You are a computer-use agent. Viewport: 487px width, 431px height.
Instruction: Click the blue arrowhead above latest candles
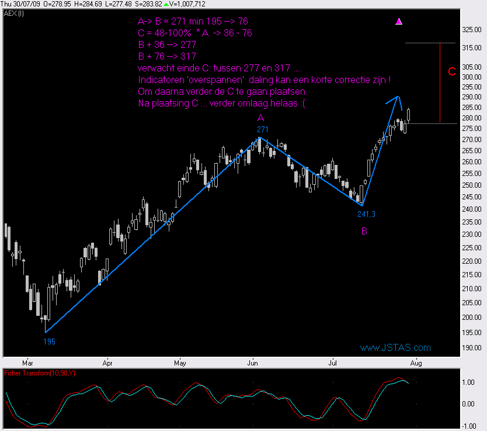[x=398, y=100]
